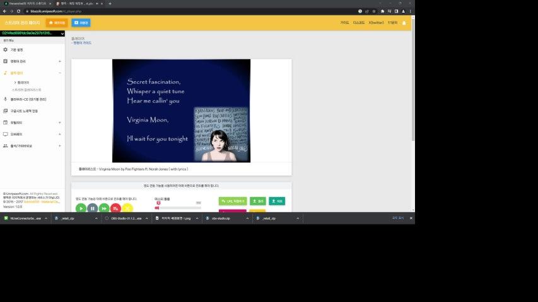Switch to the first browser tab

(27, 3)
